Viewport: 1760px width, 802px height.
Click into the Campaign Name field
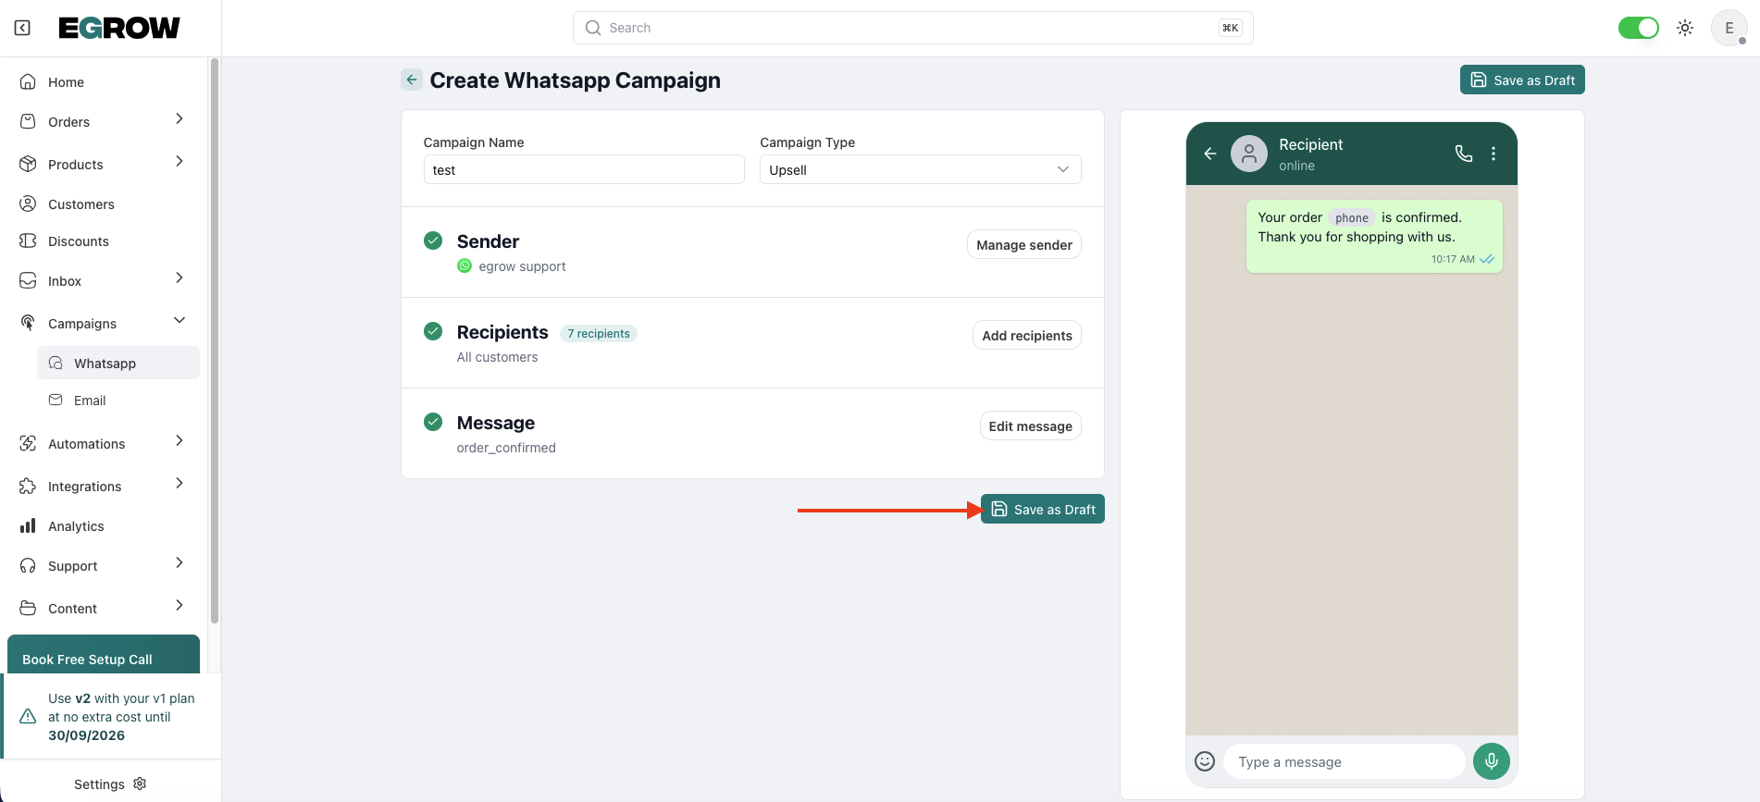point(584,170)
